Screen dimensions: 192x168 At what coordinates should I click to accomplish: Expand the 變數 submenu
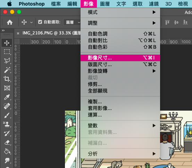coord(120,126)
